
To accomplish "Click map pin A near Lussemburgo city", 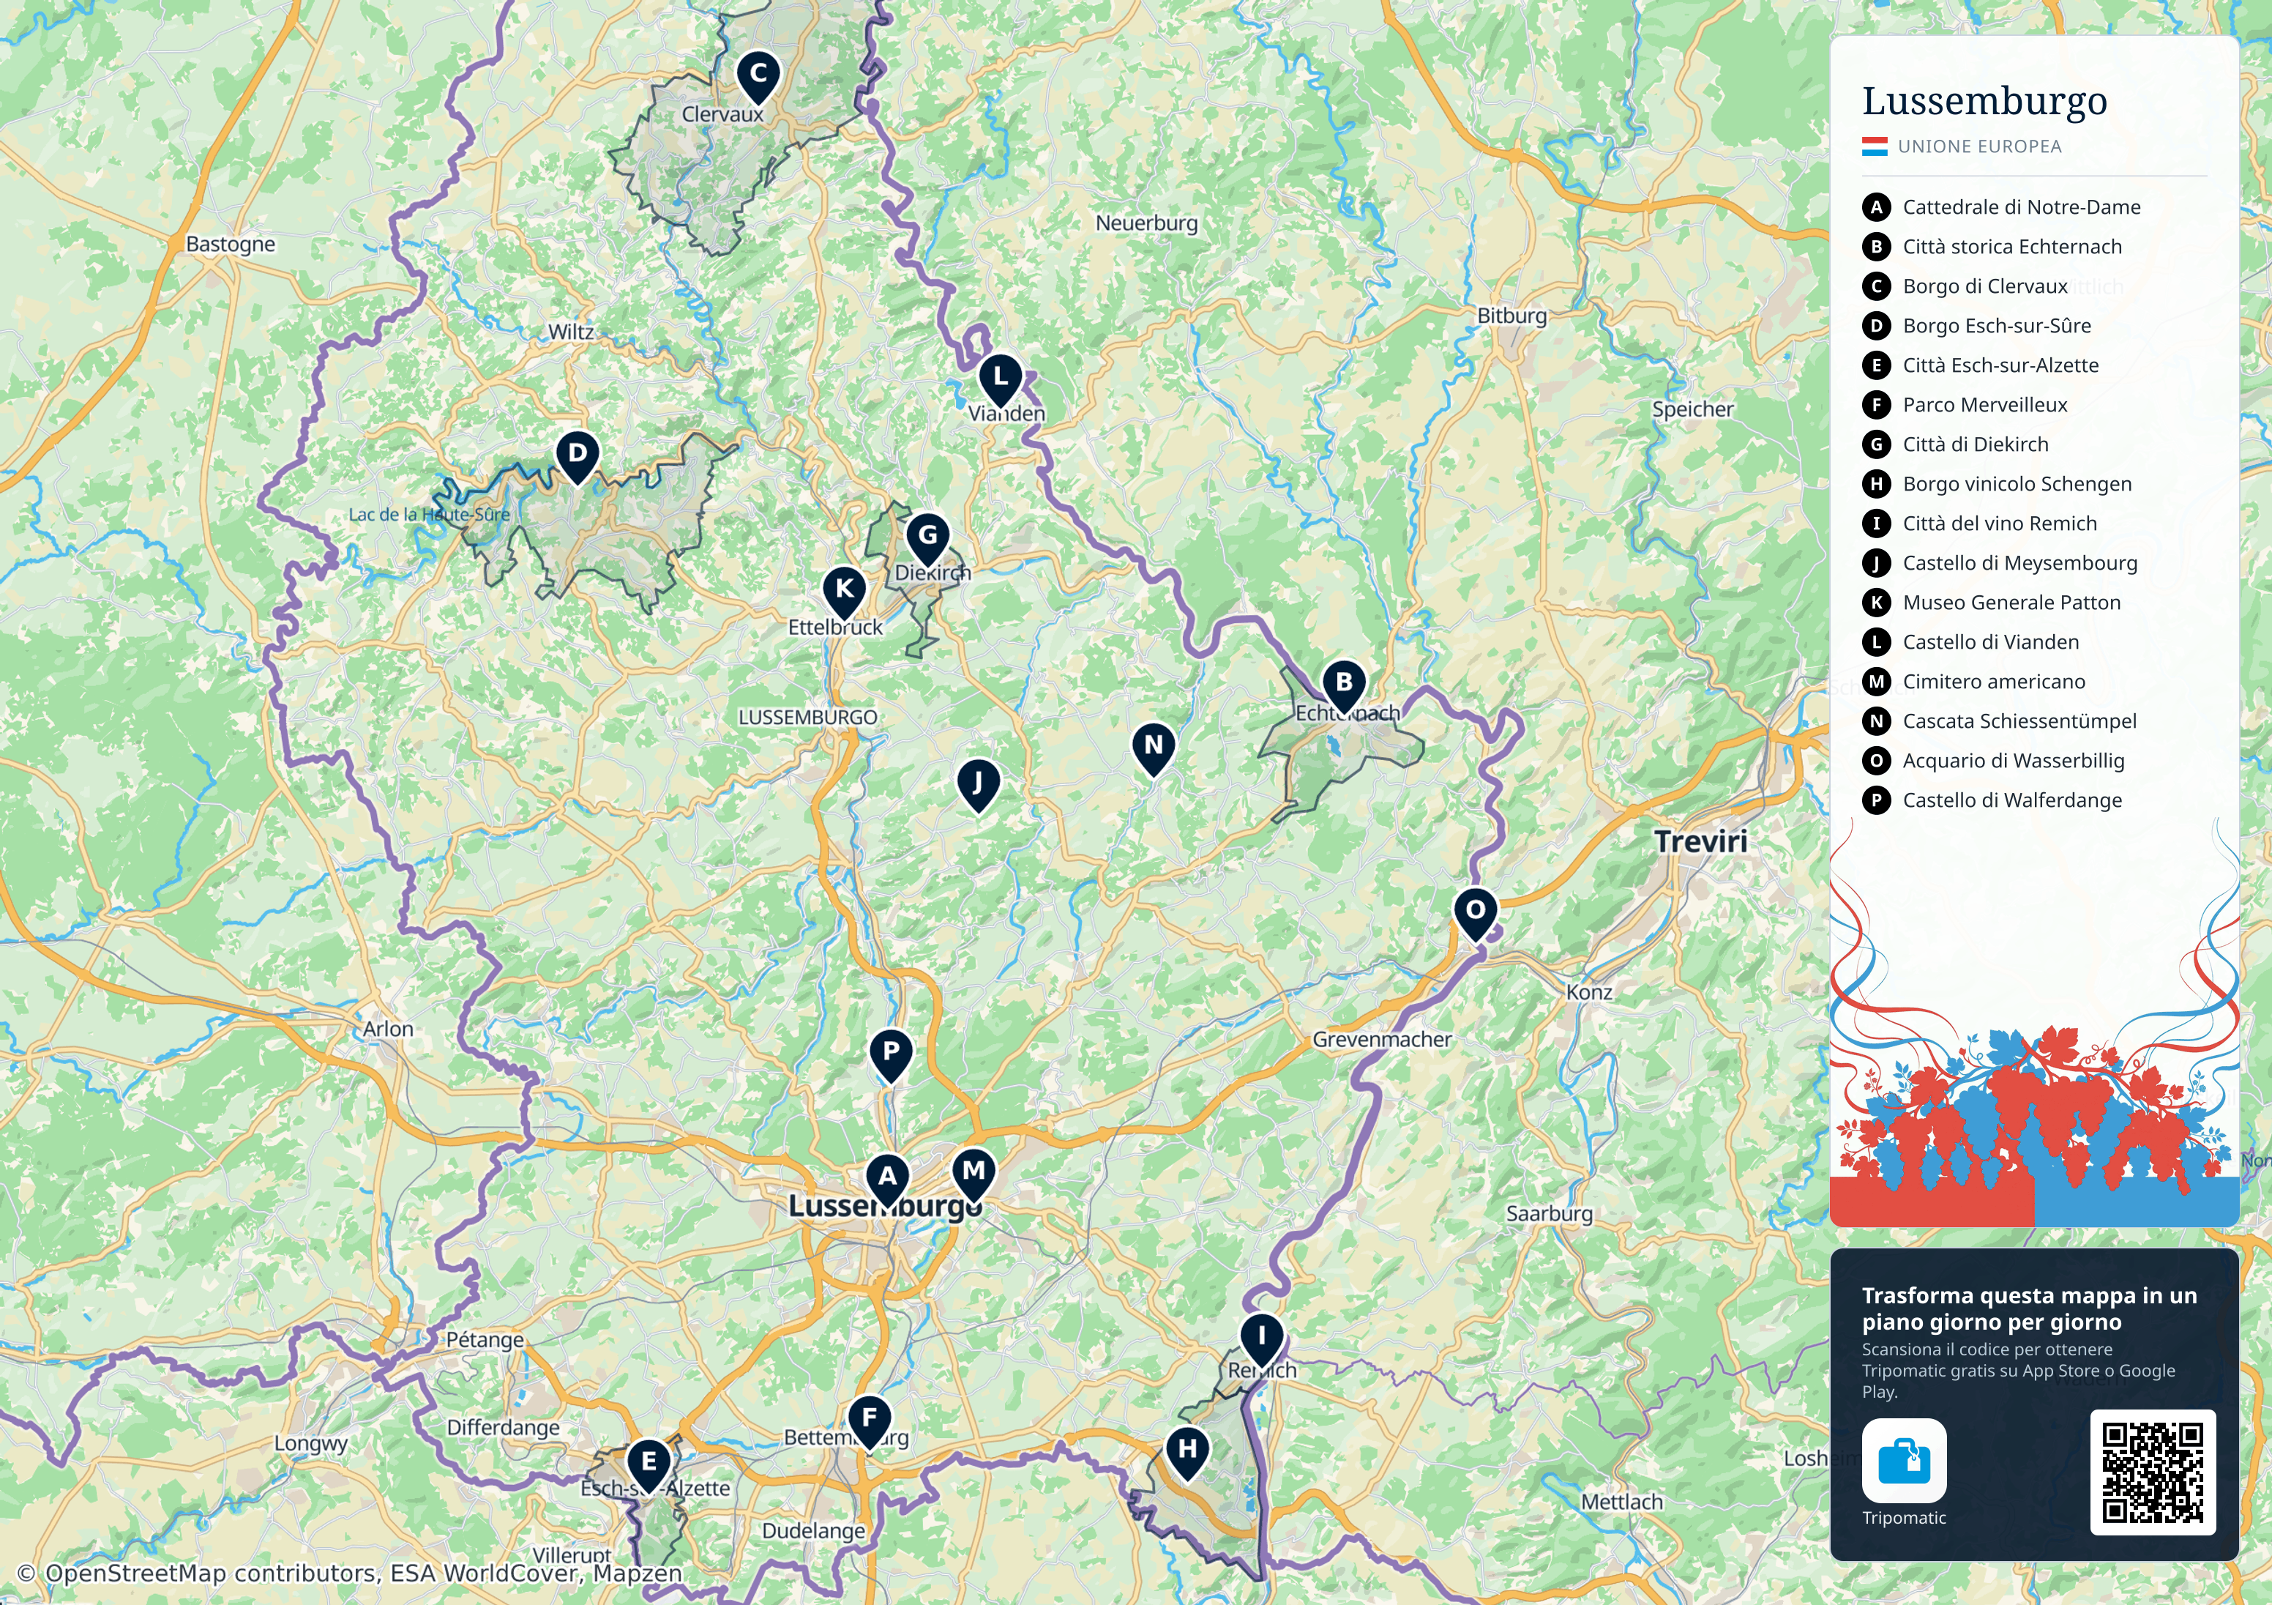I will pyautogui.click(x=888, y=1180).
